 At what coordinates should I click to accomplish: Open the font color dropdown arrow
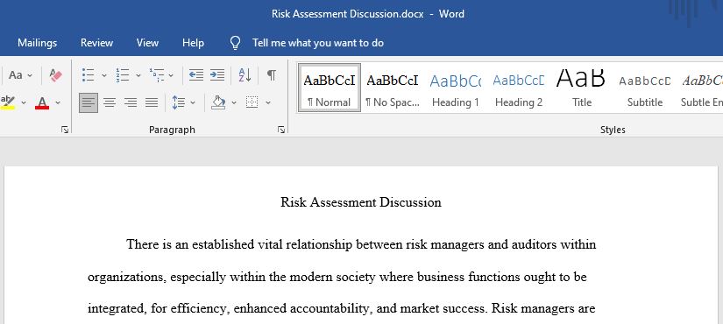pos(58,102)
